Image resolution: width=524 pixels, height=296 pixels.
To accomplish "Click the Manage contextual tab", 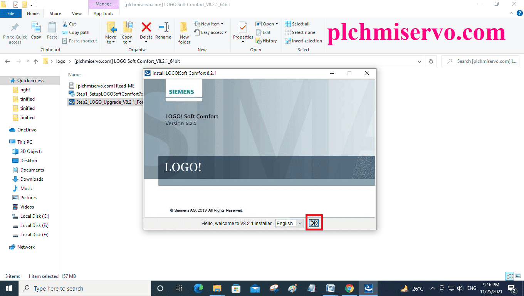I will [103, 4].
